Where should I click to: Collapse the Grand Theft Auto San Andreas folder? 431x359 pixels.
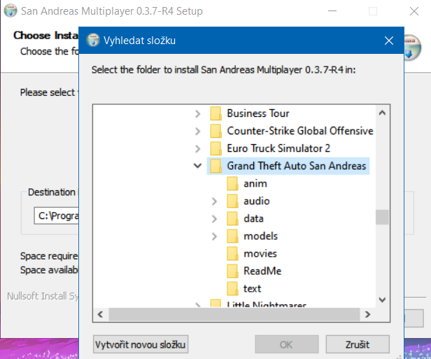tap(197, 166)
